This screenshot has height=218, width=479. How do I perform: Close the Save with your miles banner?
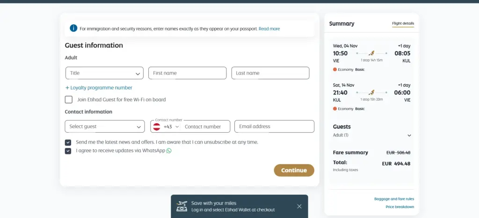point(299,206)
